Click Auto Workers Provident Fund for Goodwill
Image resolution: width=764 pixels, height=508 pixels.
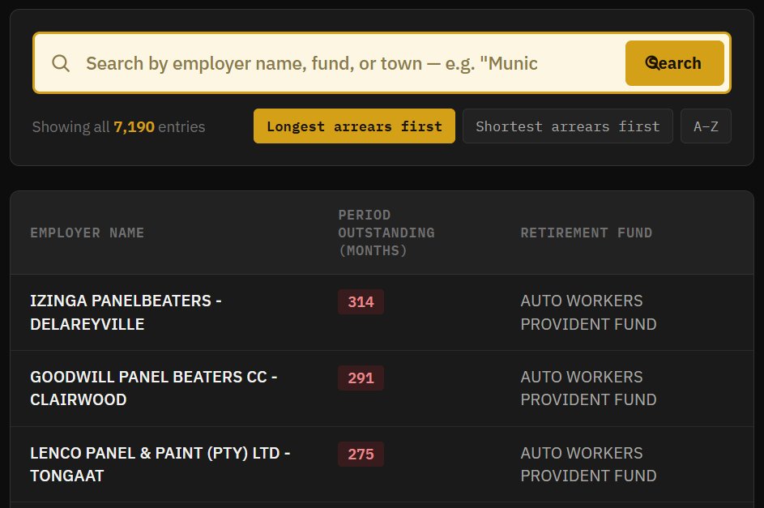coord(588,388)
